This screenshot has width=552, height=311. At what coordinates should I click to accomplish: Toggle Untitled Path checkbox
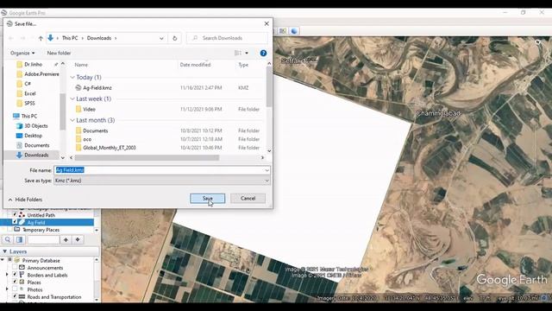tap(15, 214)
